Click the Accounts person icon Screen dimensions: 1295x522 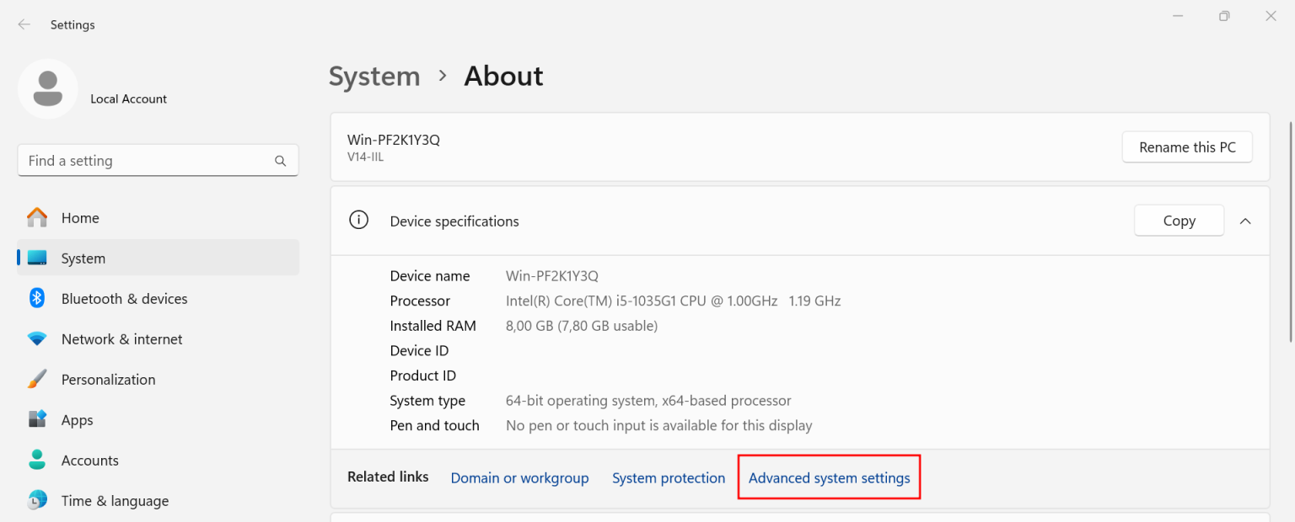click(x=37, y=461)
